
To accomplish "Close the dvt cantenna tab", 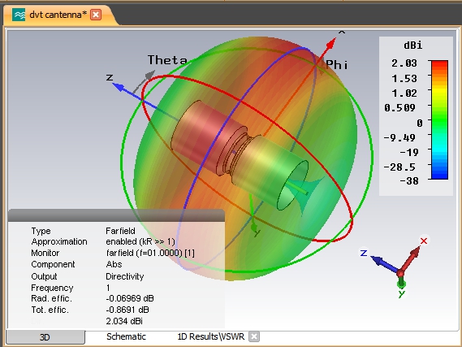I will [96, 15].
